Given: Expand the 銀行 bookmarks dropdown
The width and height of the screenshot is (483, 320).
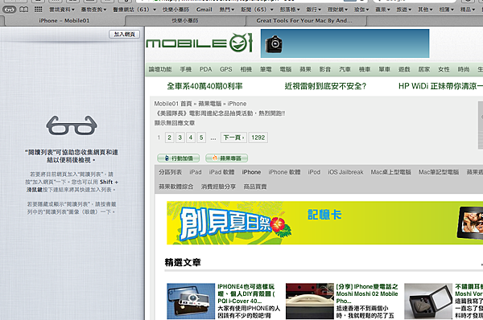Looking at the screenshot, I should point(314,10).
